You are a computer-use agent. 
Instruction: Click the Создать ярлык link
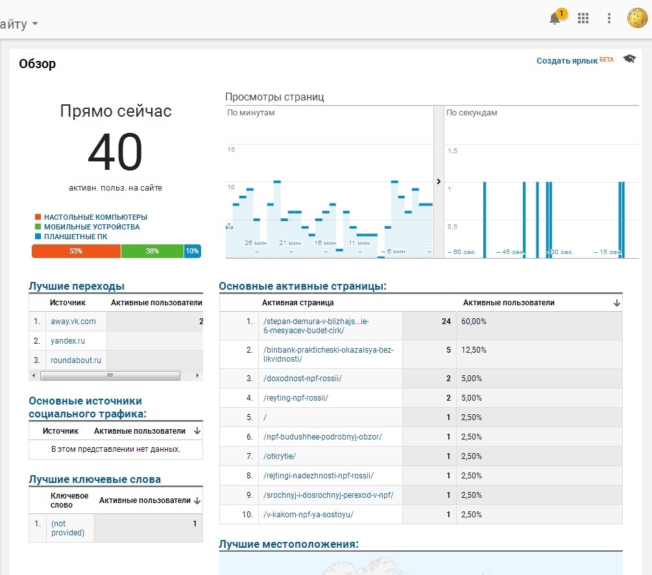pos(567,61)
